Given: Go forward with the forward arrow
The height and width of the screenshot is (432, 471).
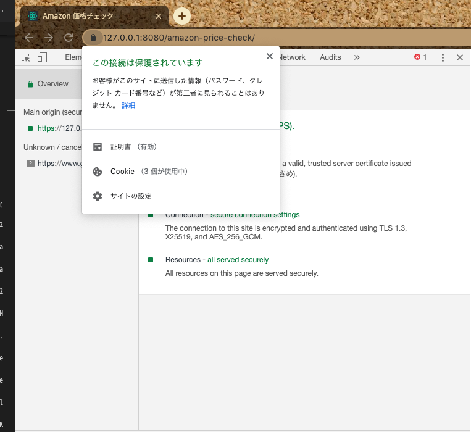Looking at the screenshot, I should [x=49, y=38].
